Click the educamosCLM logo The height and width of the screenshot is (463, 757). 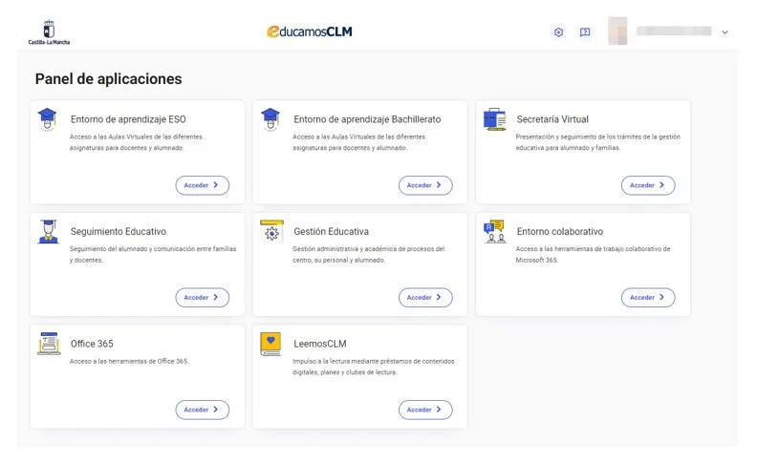[310, 32]
